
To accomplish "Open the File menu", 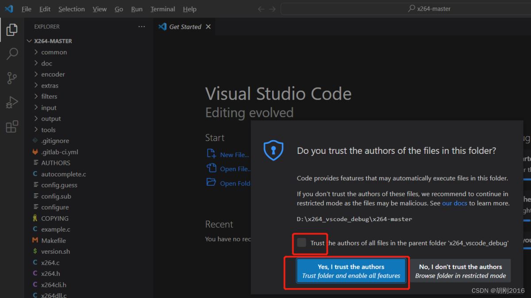I will click(27, 9).
